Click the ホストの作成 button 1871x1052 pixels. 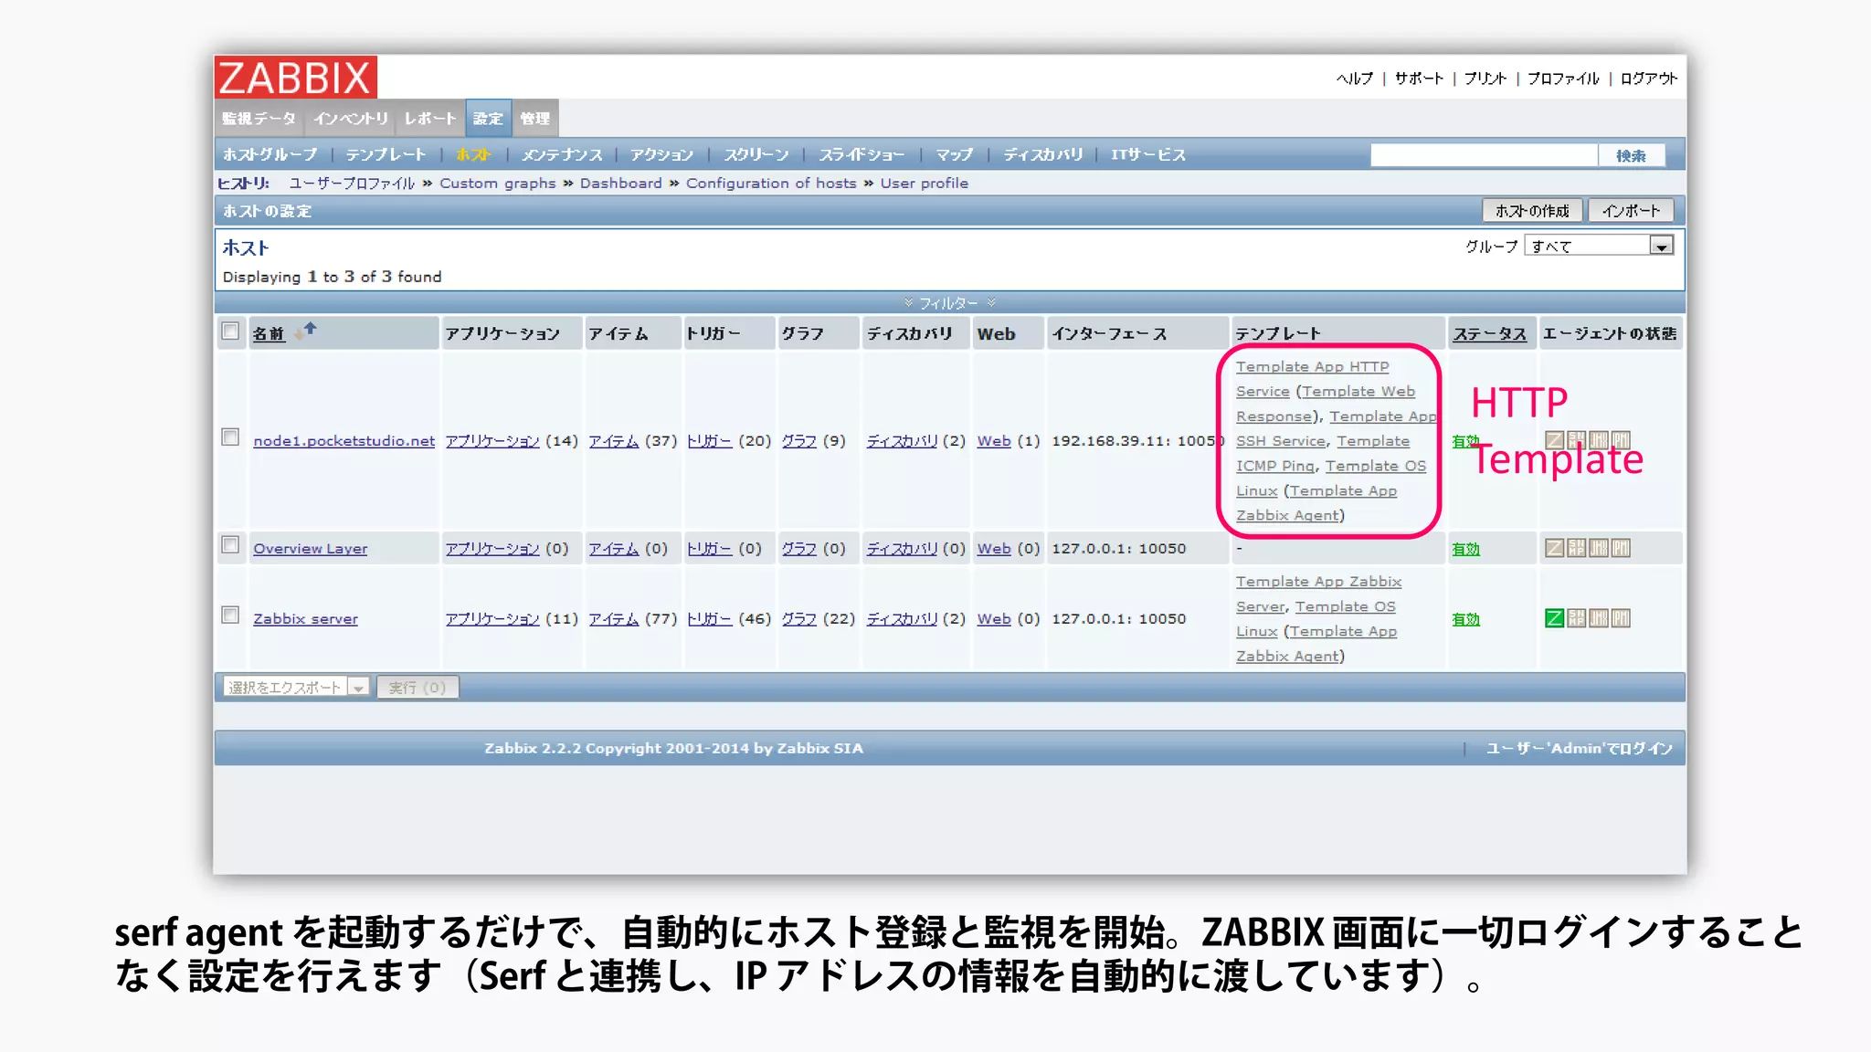1532,210
